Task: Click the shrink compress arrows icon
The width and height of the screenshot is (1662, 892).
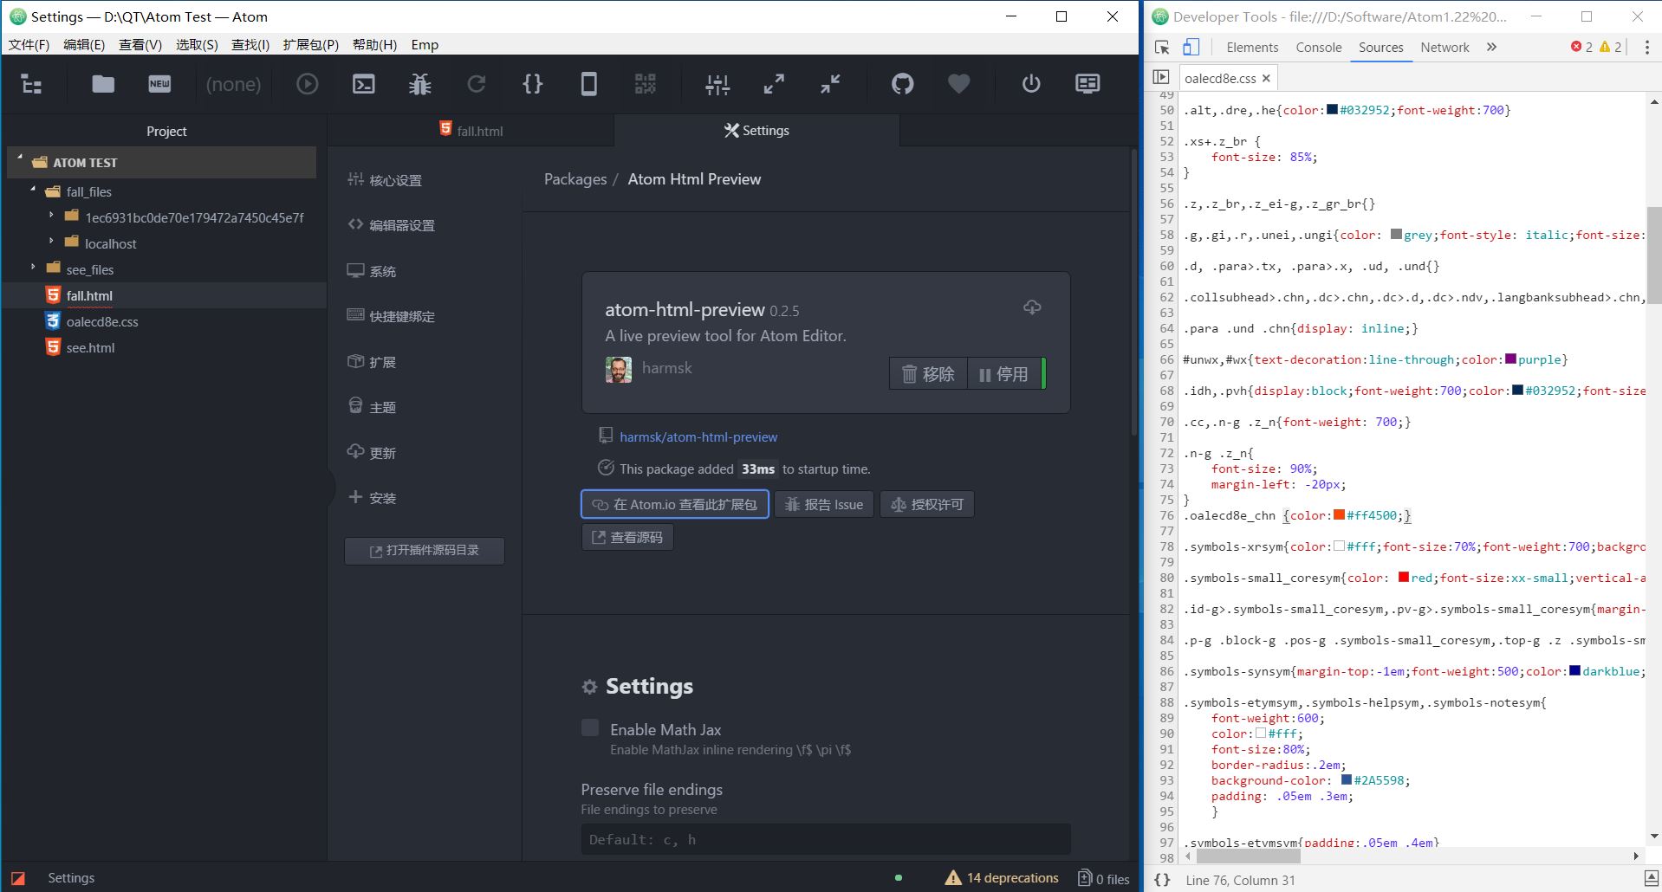Action: [830, 84]
